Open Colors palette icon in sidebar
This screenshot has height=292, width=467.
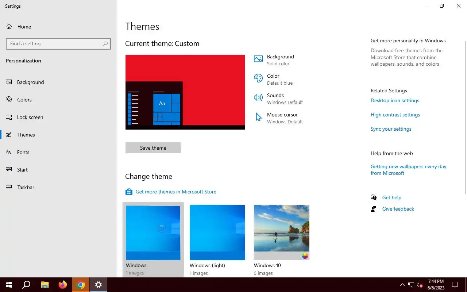pyautogui.click(x=9, y=100)
